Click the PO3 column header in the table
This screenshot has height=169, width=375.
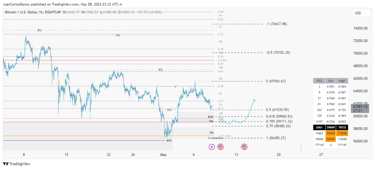click(319, 80)
